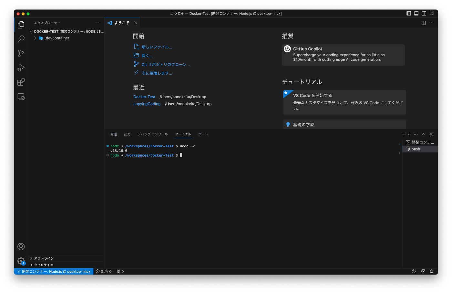
Task: Focus the terminal prompt input
Action: (181, 155)
